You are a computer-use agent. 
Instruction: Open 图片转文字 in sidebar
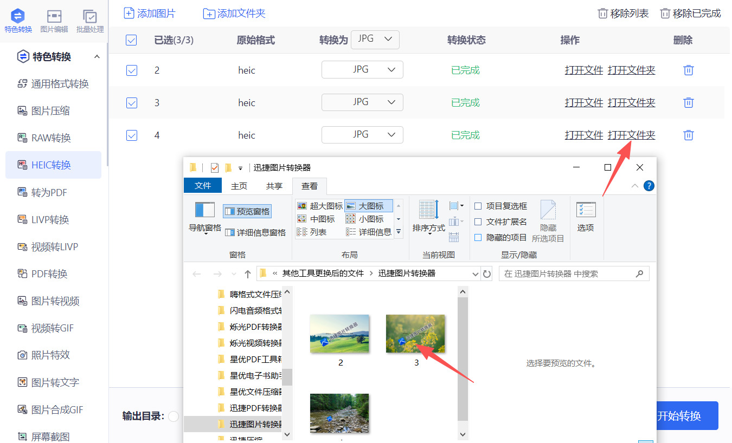tap(49, 382)
